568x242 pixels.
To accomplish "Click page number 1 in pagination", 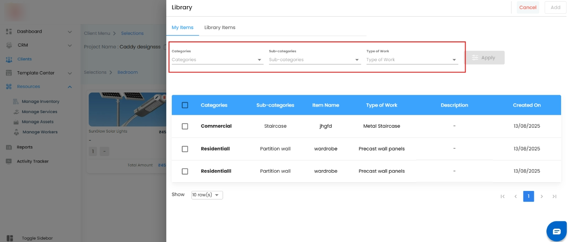I will point(529,197).
